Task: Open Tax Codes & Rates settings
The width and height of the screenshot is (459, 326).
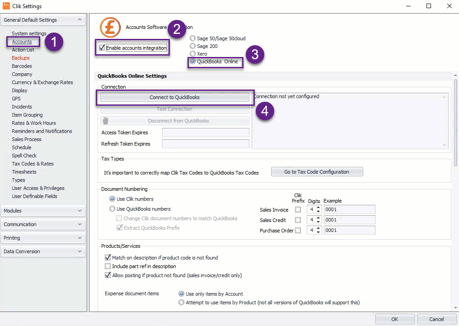Action: point(33,164)
